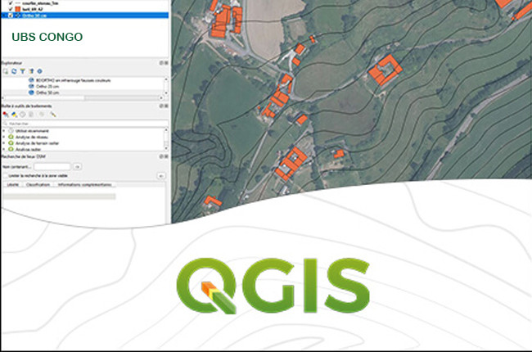Click the Filter icon in Explorateur toolbar
The height and width of the screenshot is (352, 532).
[x=23, y=72]
